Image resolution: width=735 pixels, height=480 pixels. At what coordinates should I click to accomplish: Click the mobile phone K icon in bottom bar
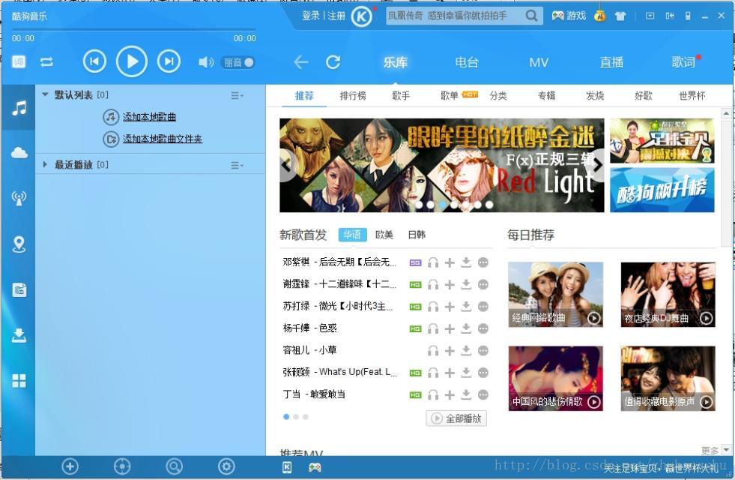pyautogui.click(x=287, y=467)
